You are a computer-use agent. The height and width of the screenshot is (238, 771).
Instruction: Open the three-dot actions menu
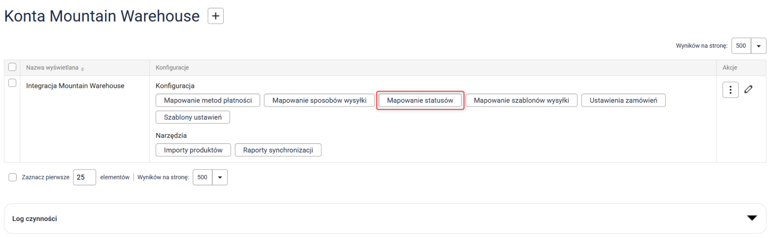[x=730, y=90]
